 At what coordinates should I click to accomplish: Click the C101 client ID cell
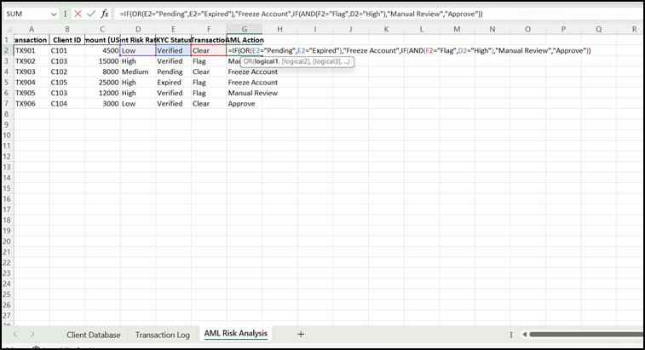(67, 50)
